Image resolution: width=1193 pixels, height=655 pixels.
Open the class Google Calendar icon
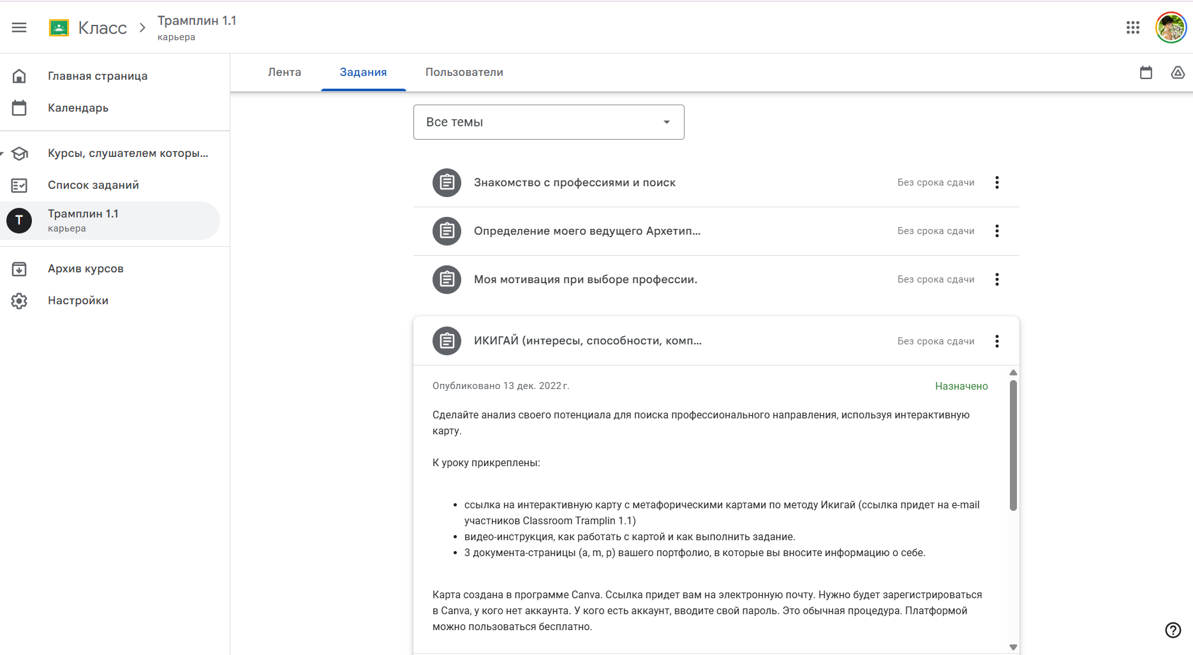(1146, 73)
